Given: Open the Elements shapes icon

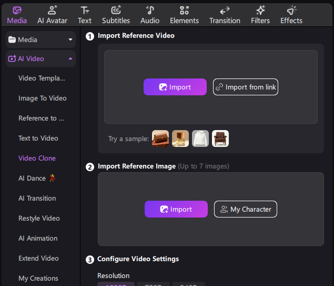Looking at the screenshot, I should click(x=184, y=10).
